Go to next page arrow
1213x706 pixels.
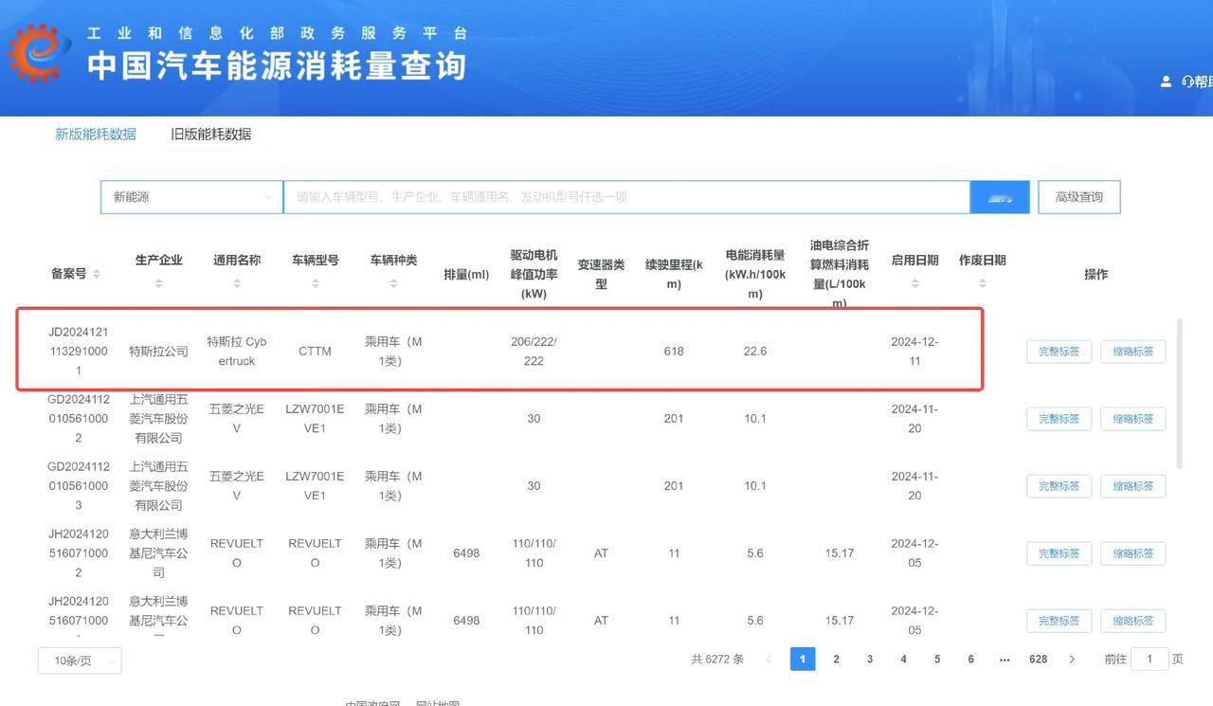pos(1072,660)
